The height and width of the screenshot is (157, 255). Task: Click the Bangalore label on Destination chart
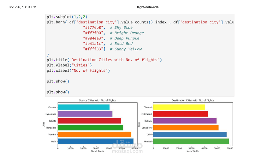[146, 128]
